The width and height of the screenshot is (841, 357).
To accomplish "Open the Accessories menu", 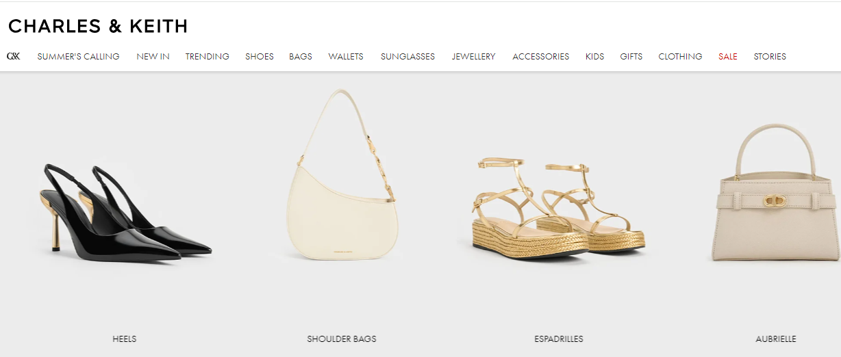I will coord(540,56).
